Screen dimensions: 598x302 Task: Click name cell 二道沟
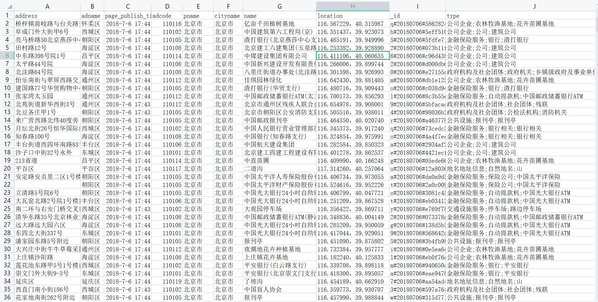click(x=279, y=169)
